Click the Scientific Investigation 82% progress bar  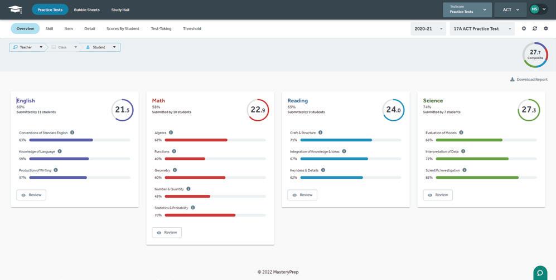[x=486, y=178]
